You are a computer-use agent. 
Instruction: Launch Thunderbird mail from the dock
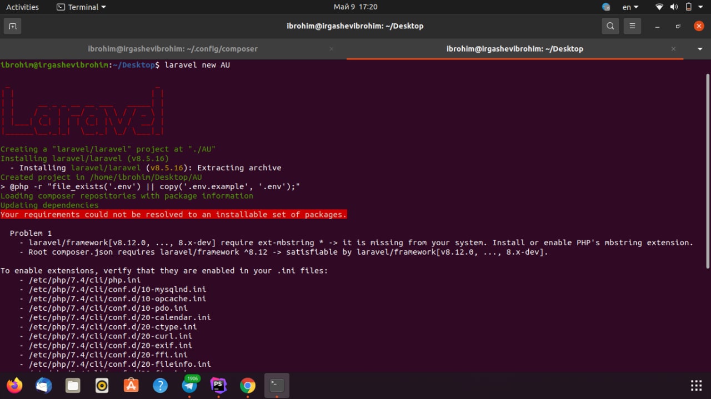tap(44, 385)
